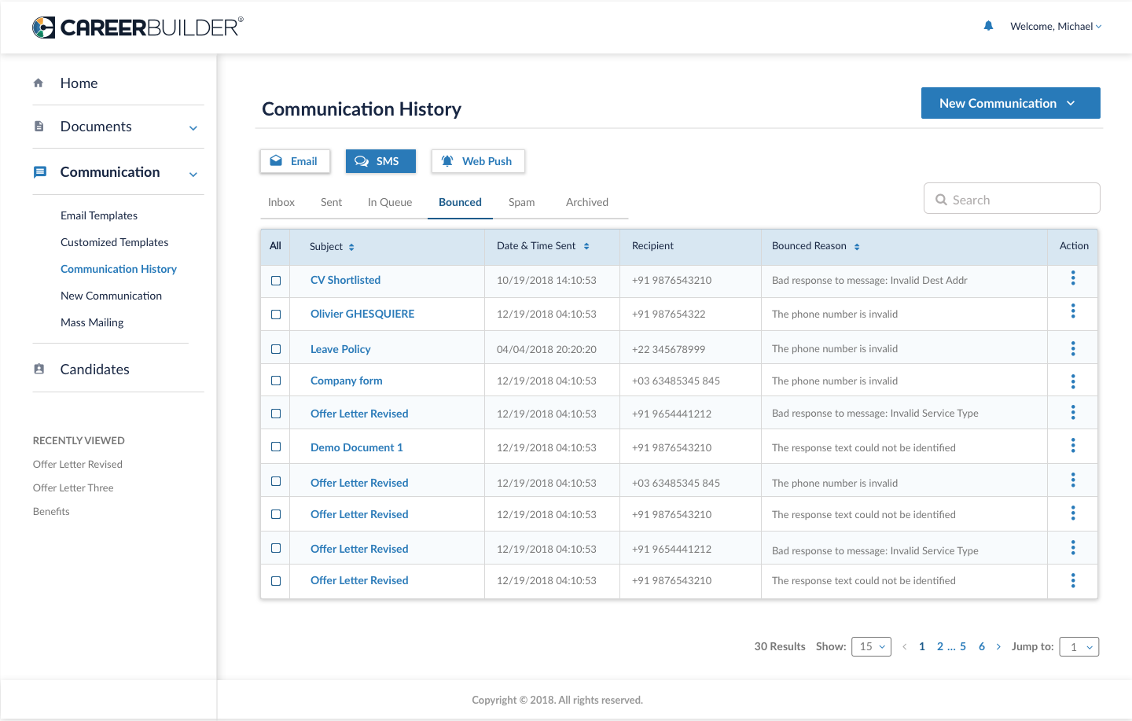Switch to the Spam tab

click(x=521, y=202)
